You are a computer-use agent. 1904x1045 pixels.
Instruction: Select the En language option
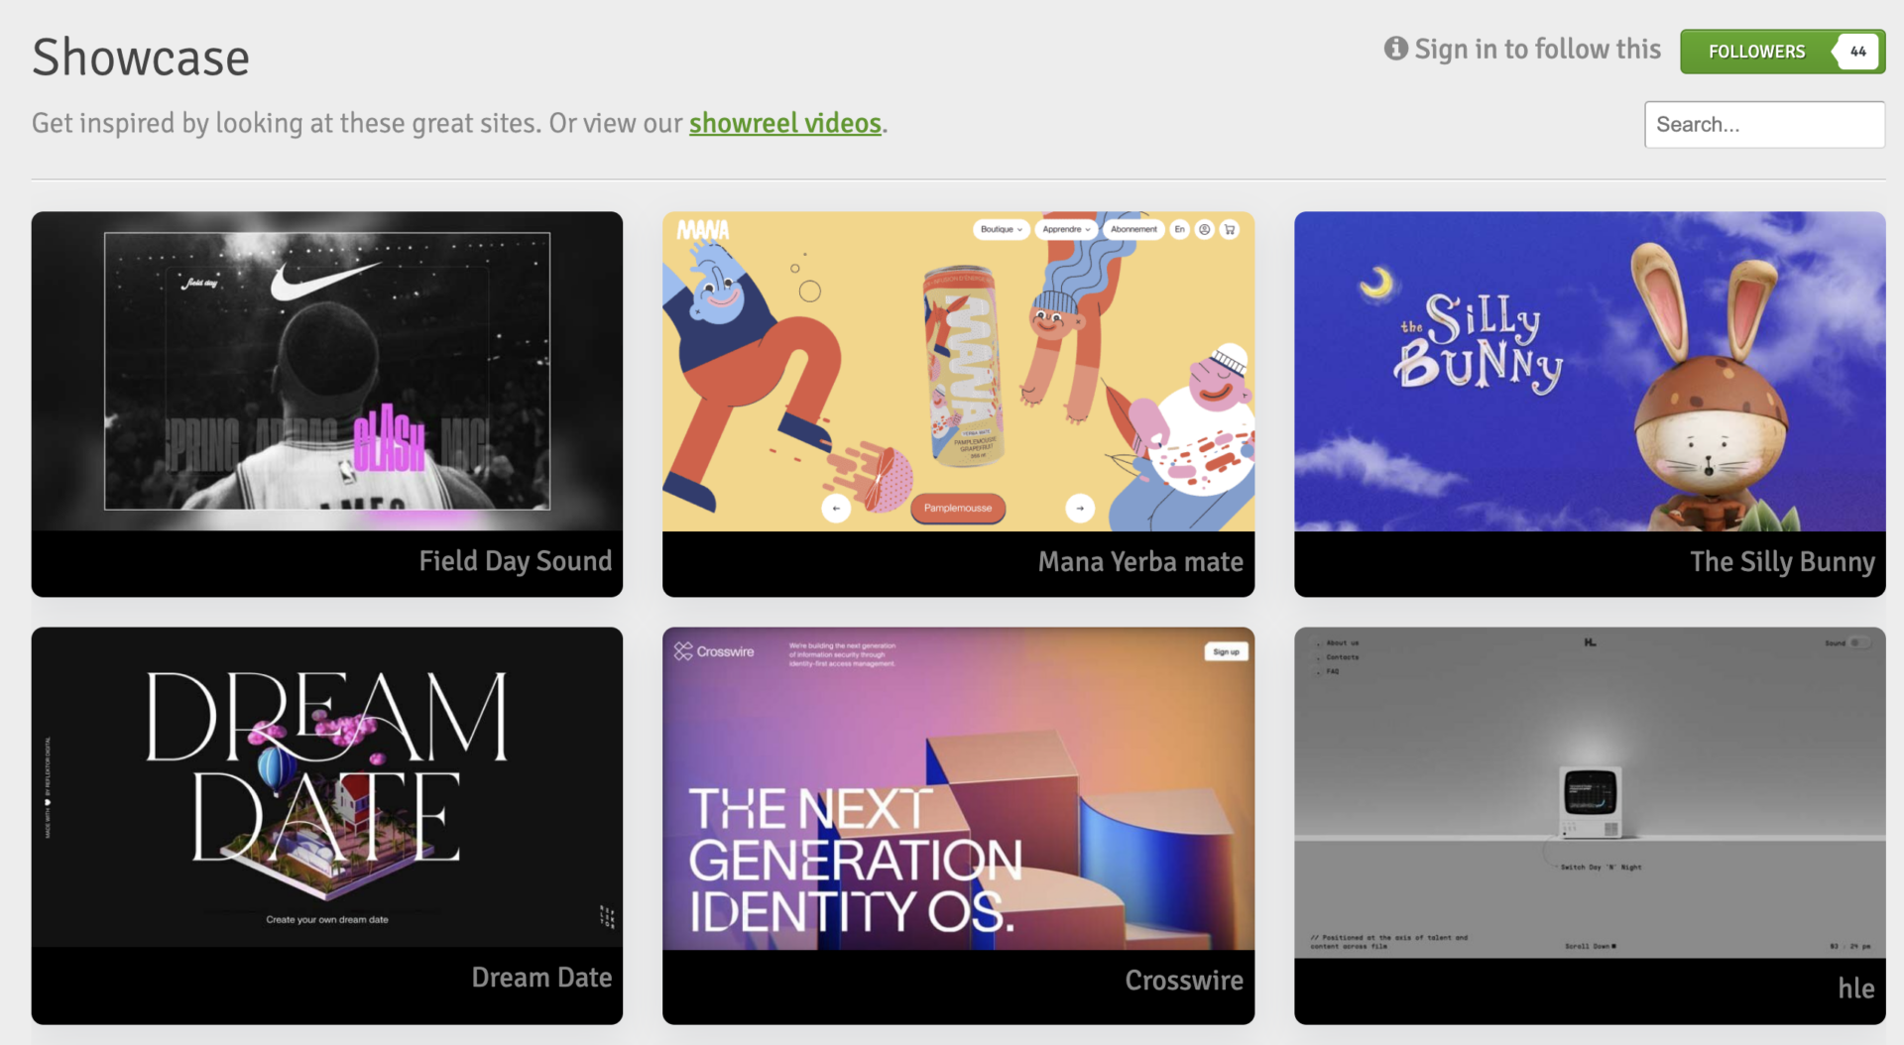(1179, 229)
